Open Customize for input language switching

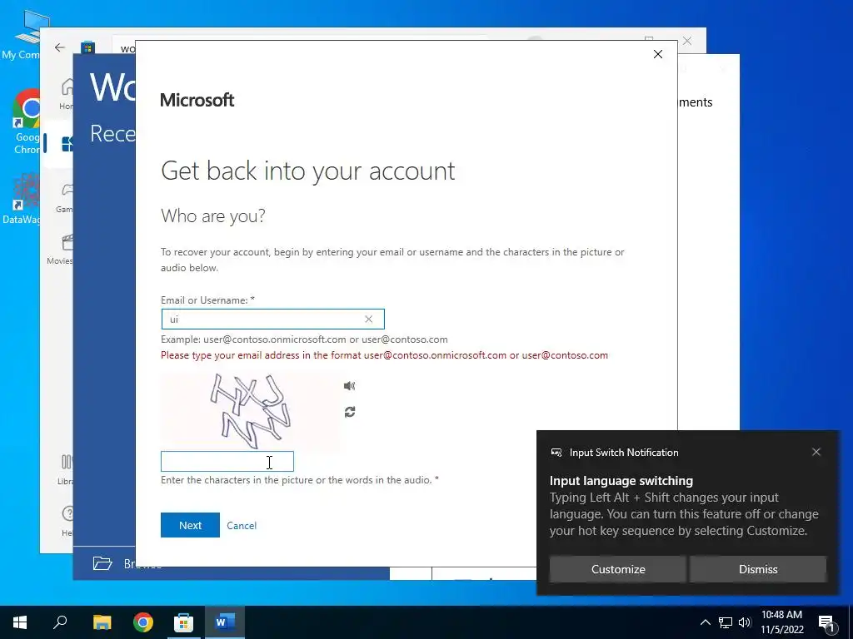click(618, 569)
